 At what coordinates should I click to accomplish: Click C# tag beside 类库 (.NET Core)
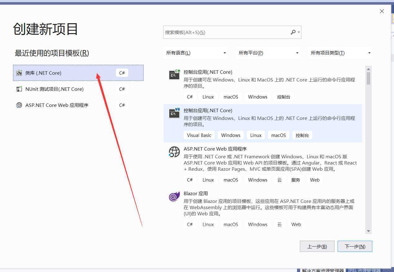pyautogui.click(x=122, y=73)
